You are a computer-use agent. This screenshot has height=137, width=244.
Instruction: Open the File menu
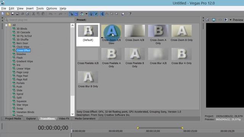pyautogui.click(x=3, y=8)
